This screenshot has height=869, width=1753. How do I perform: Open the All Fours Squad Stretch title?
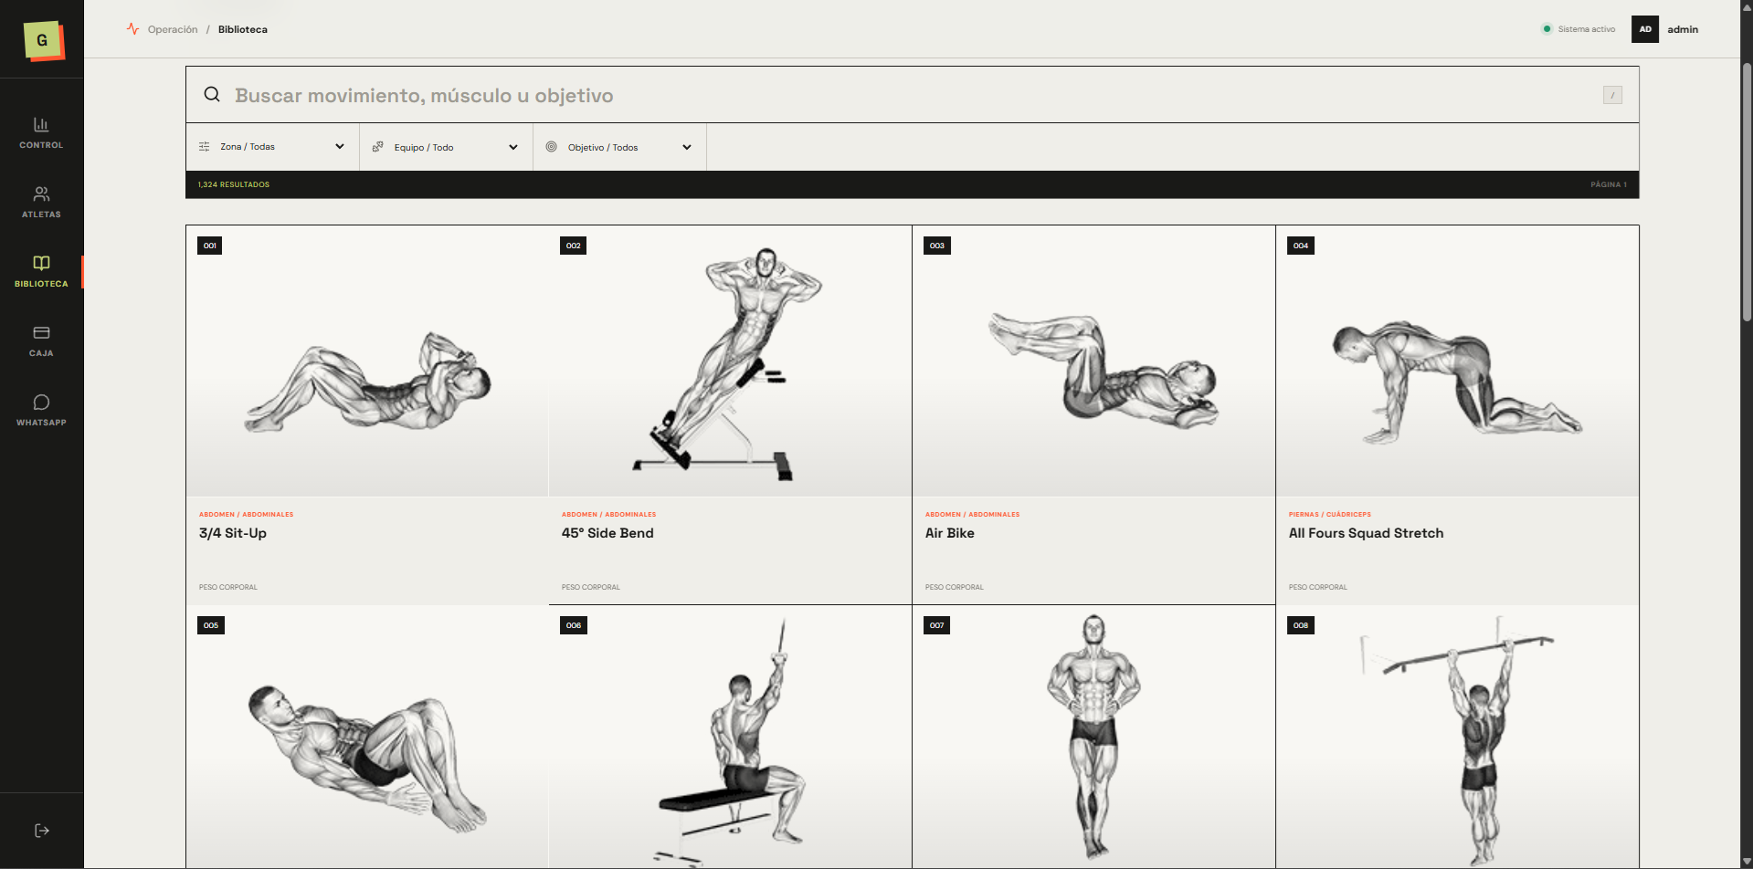pyautogui.click(x=1367, y=533)
